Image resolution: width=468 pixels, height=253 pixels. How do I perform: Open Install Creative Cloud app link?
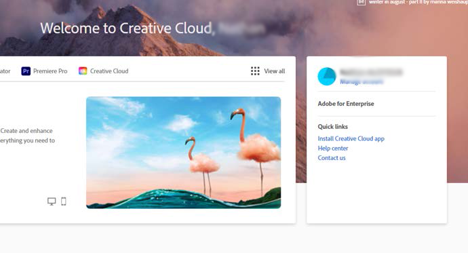(x=351, y=139)
